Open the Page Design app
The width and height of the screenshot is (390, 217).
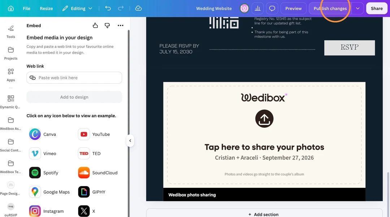point(10,188)
